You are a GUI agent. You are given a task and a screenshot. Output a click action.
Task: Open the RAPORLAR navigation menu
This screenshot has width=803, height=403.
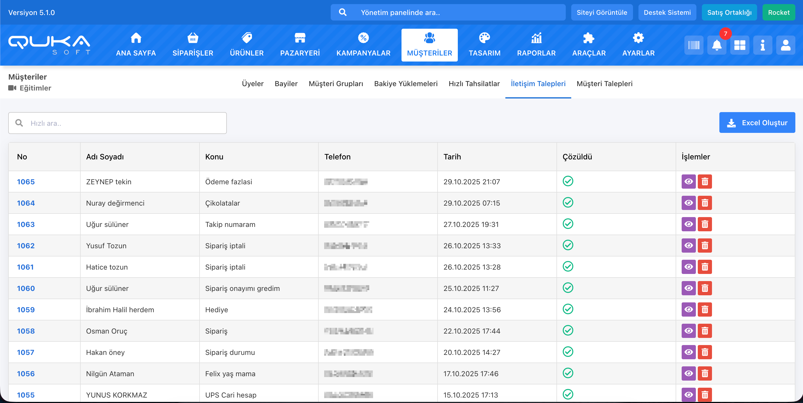536,45
